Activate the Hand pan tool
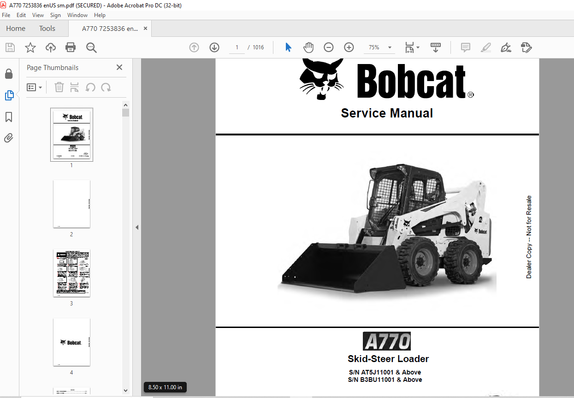Image resolution: width=574 pixels, height=398 pixels. [x=308, y=47]
